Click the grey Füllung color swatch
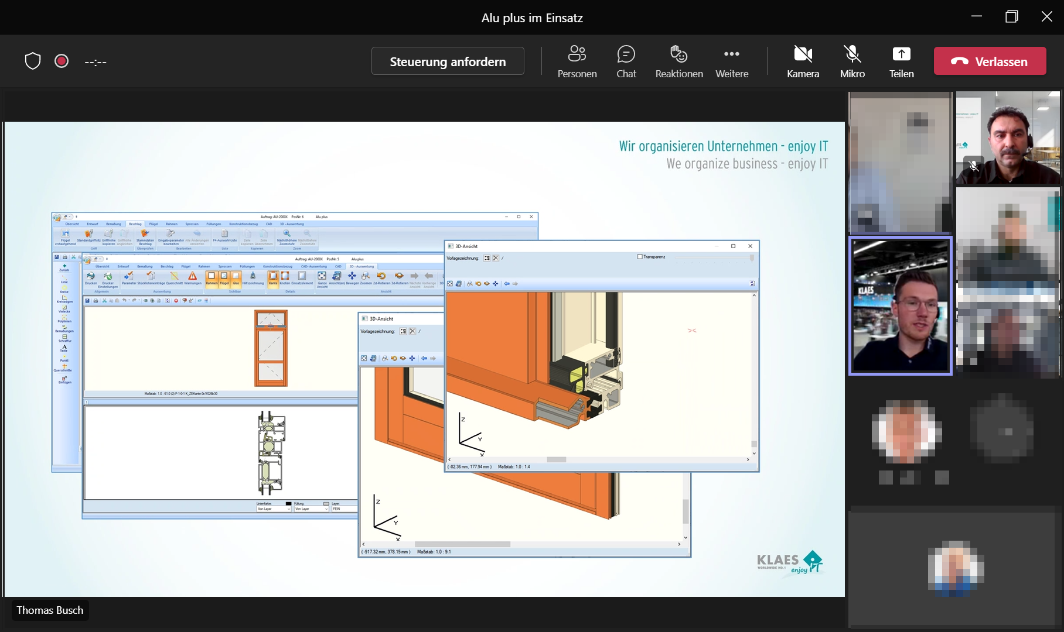Screen dimensions: 1064x632 click(326, 503)
